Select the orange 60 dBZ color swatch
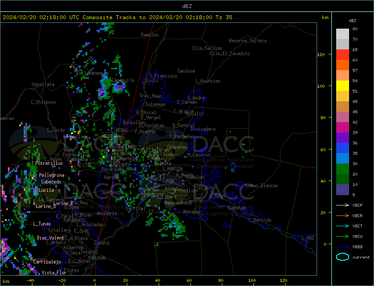 pyautogui.click(x=342, y=65)
